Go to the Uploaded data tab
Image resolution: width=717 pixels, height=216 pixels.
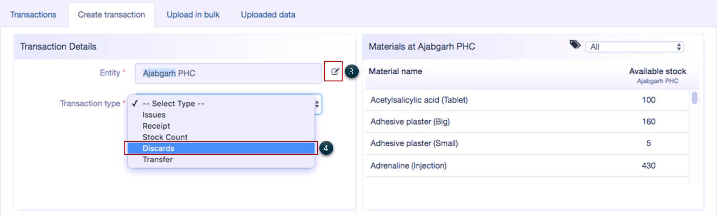tap(268, 15)
